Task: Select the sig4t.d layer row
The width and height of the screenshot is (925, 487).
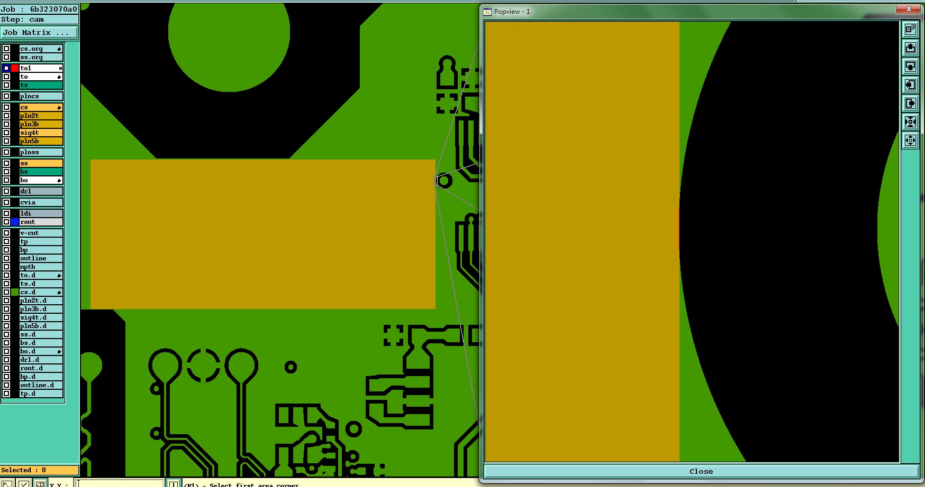Action: pyautogui.click(x=41, y=317)
